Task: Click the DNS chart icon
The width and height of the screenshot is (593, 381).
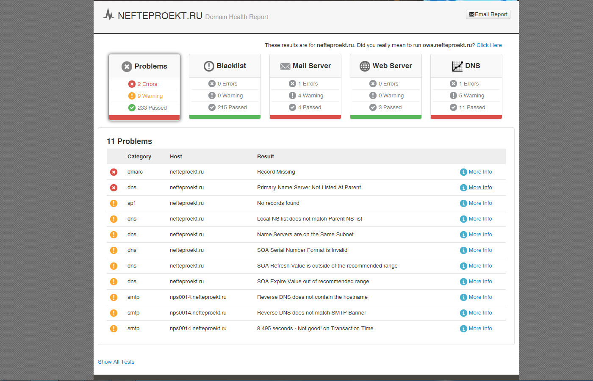Action: pyautogui.click(x=457, y=66)
